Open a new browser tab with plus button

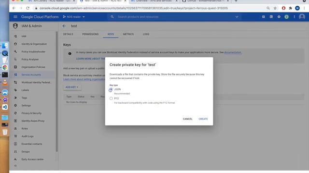tap(236, 1)
